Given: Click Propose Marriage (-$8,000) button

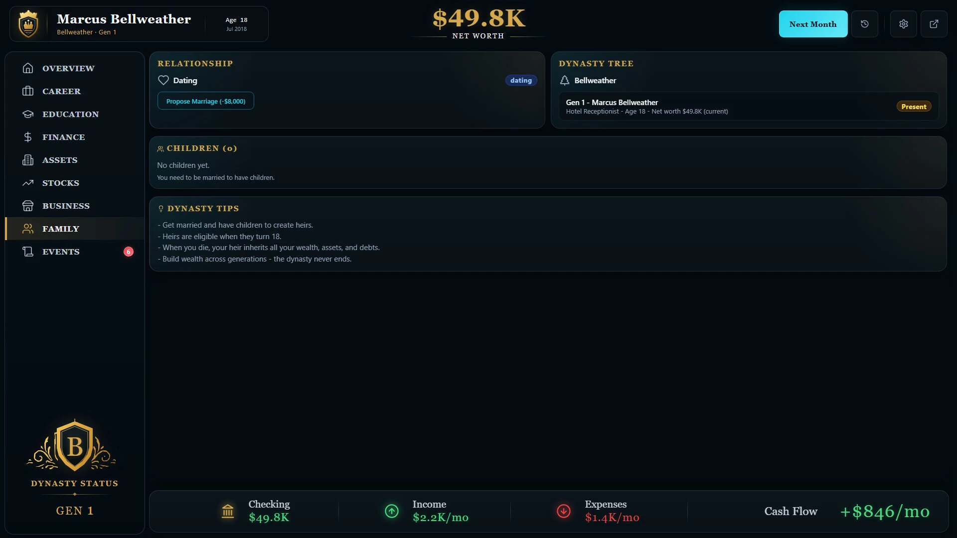Looking at the screenshot, I should (x=206, y=101).
